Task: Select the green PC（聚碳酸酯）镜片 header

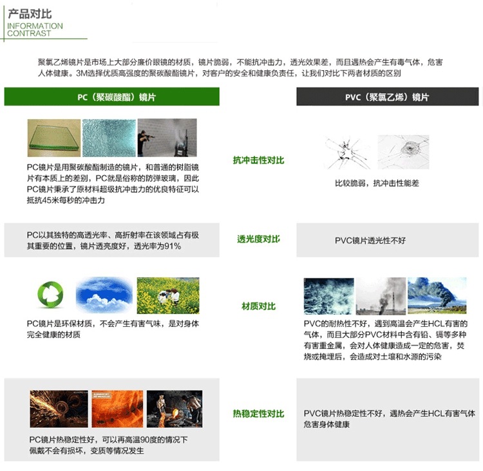Action: [112, 97]
